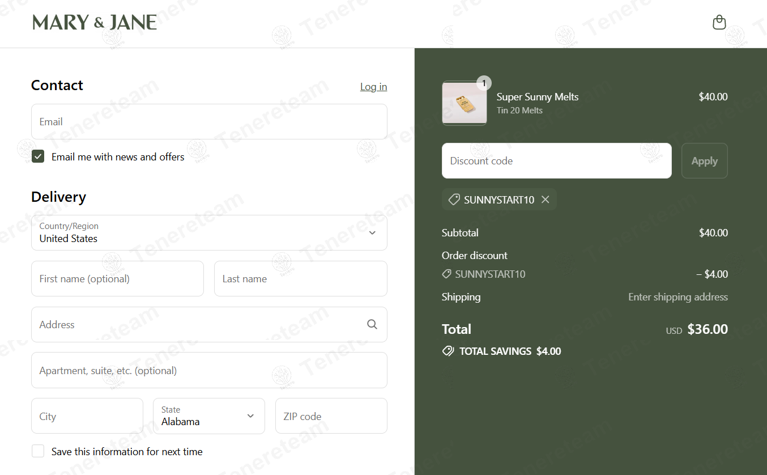The image size is (767, 475).
Task: Click the Log in link
Action: pyautogui.click(x=374, y=87)
